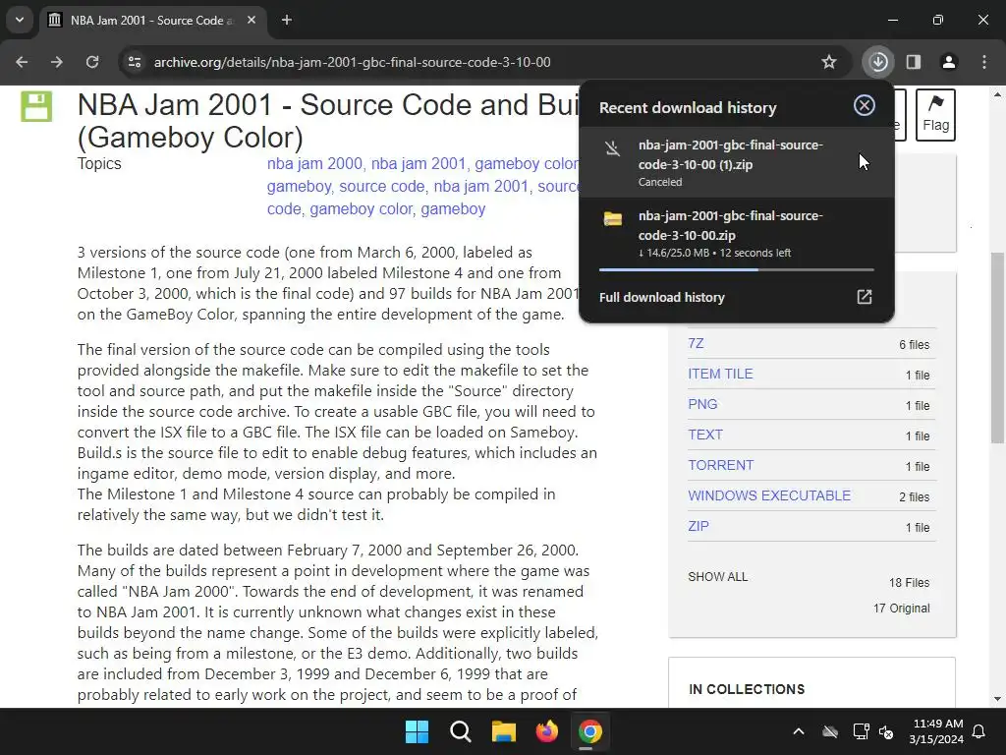Open the network status tray icon

pyautogui.click(x=861, y=731)
